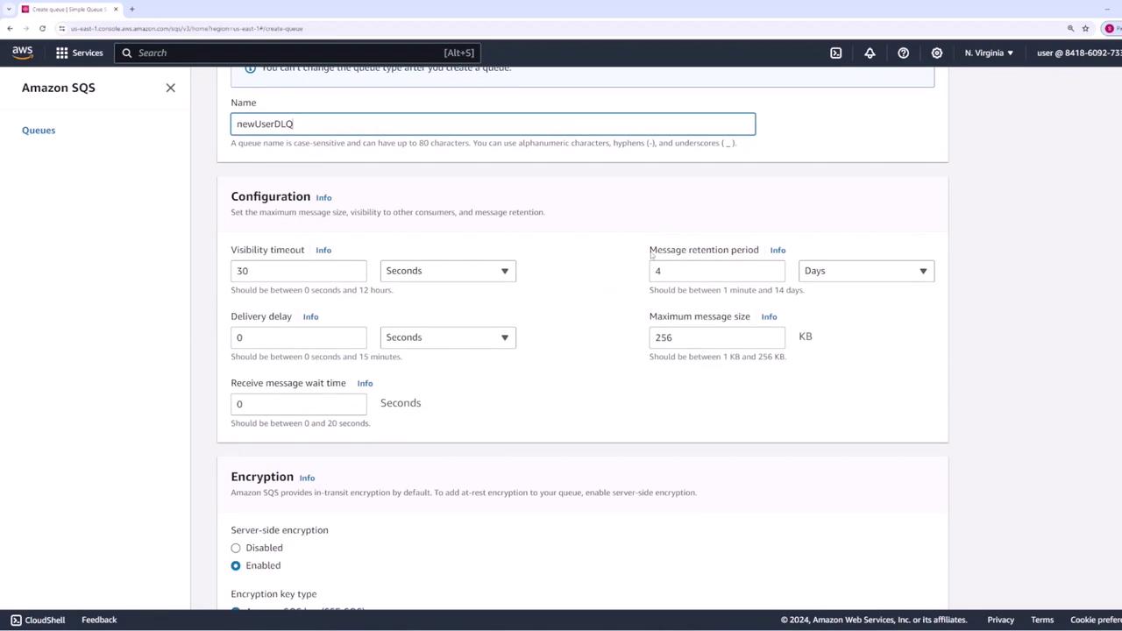Viewport: 1122px width, 631px height.
Task: Click the Feedback footer button
Action: tap(99, 620)
